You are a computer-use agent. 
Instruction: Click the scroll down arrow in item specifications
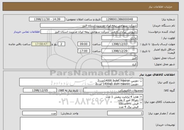pyautogui.click(x=141, y=103)
